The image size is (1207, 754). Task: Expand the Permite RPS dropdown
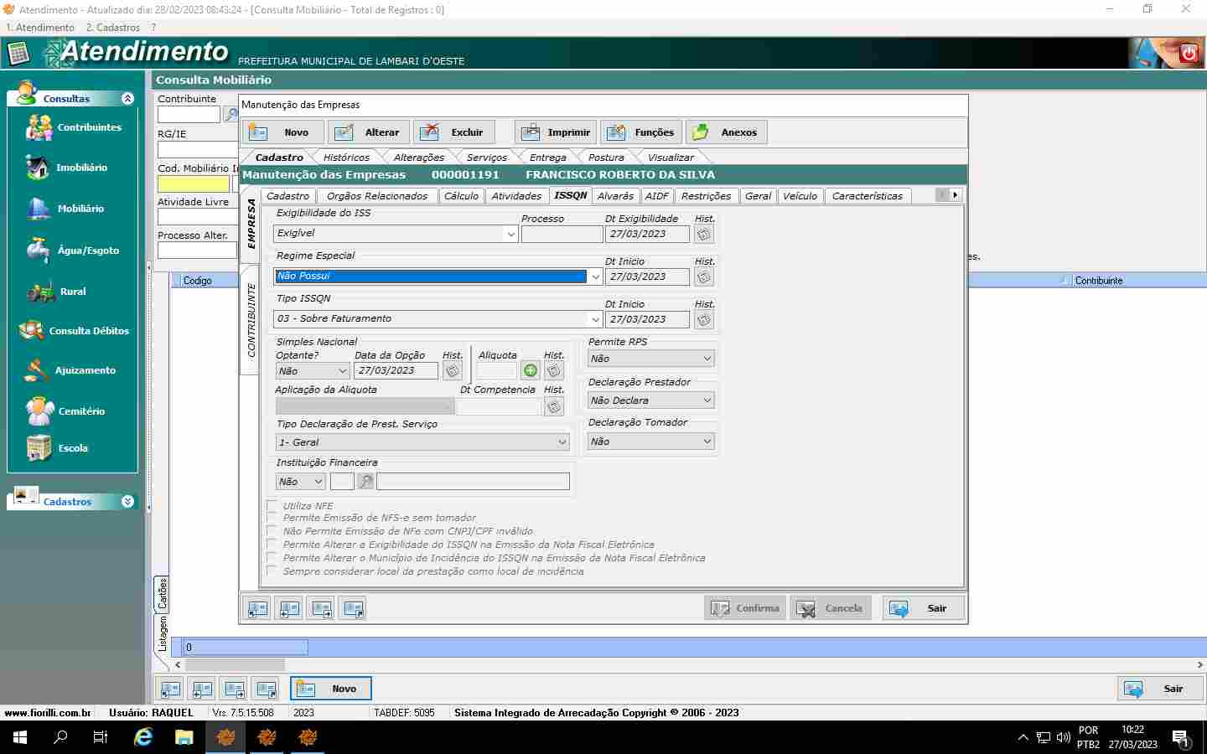[x=707, y=359]
